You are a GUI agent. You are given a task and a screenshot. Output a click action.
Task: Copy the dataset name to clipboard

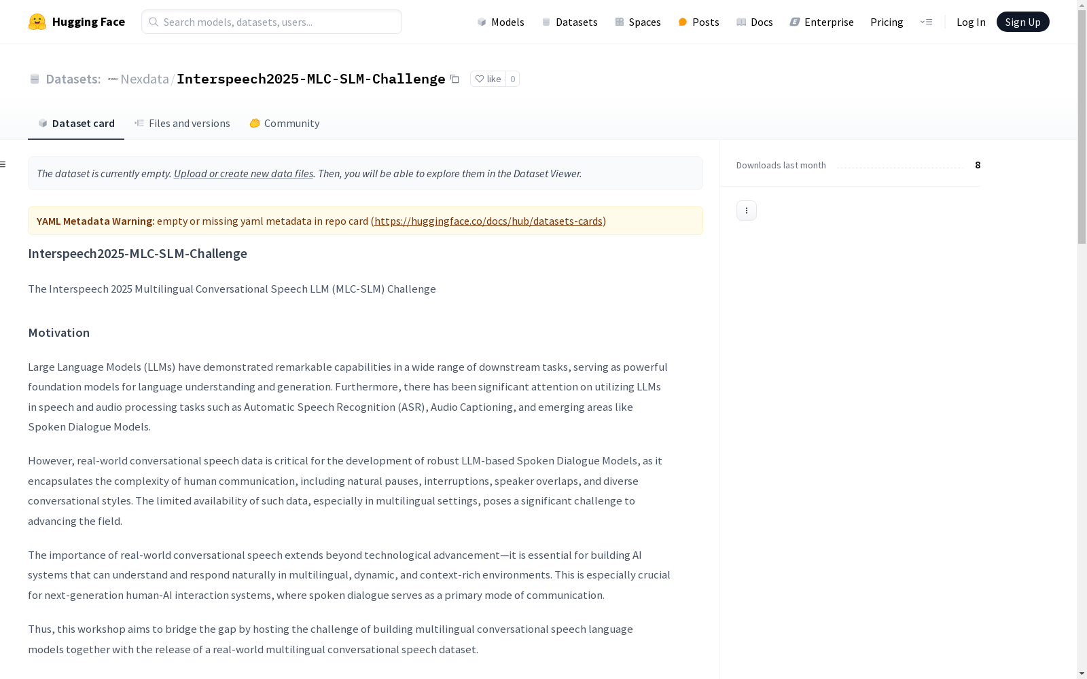coord(455,79)
